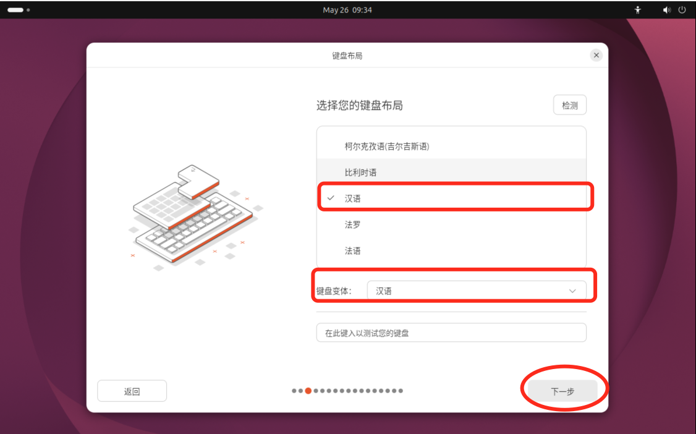Choose 柯尔克孜语(吉尔吉斯语) layout

pos(451,146)
